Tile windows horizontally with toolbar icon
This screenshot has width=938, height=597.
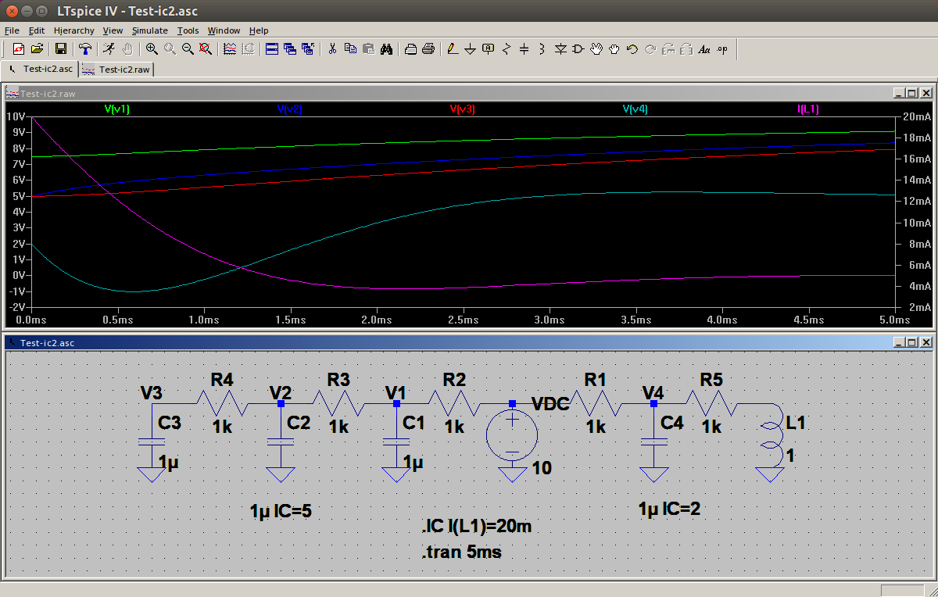(272, 49)
